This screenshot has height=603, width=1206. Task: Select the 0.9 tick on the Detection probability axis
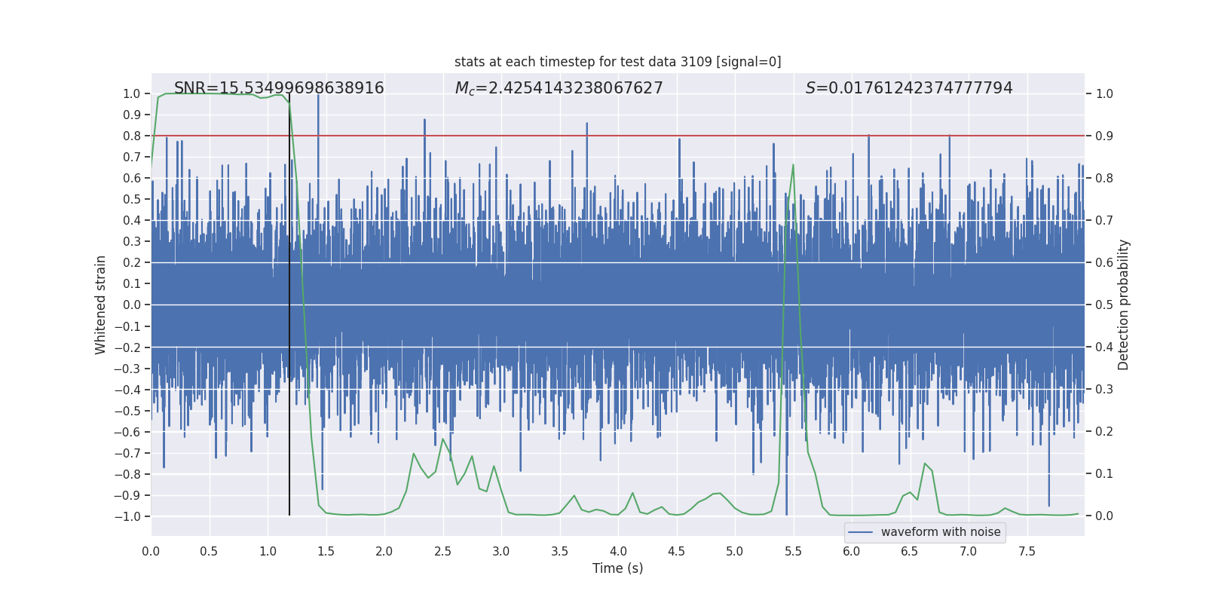point(1104,136)
